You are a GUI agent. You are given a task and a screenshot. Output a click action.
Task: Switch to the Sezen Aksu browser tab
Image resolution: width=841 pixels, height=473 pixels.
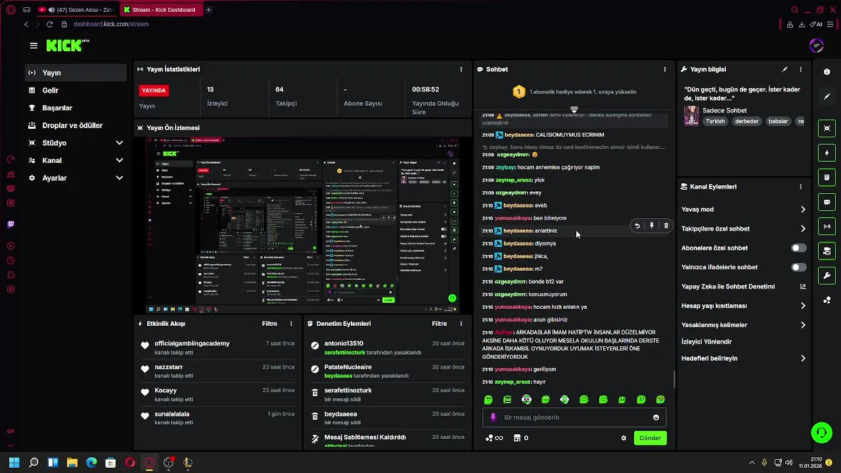pyautogui.click(x=78, y=10)
